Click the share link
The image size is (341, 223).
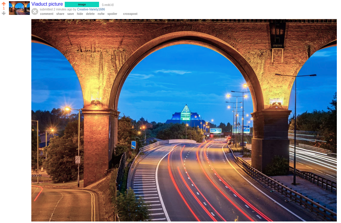click(x=60, y=14)
